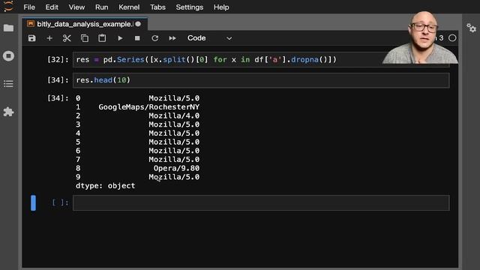Open the Kernel menu
Image resolution: width=480 pixels, height=270 pixels.
tap(129, 7)
